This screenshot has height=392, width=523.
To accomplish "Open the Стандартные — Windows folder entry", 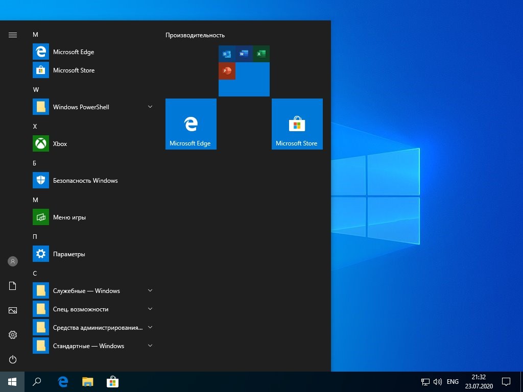I will [93, 346].
